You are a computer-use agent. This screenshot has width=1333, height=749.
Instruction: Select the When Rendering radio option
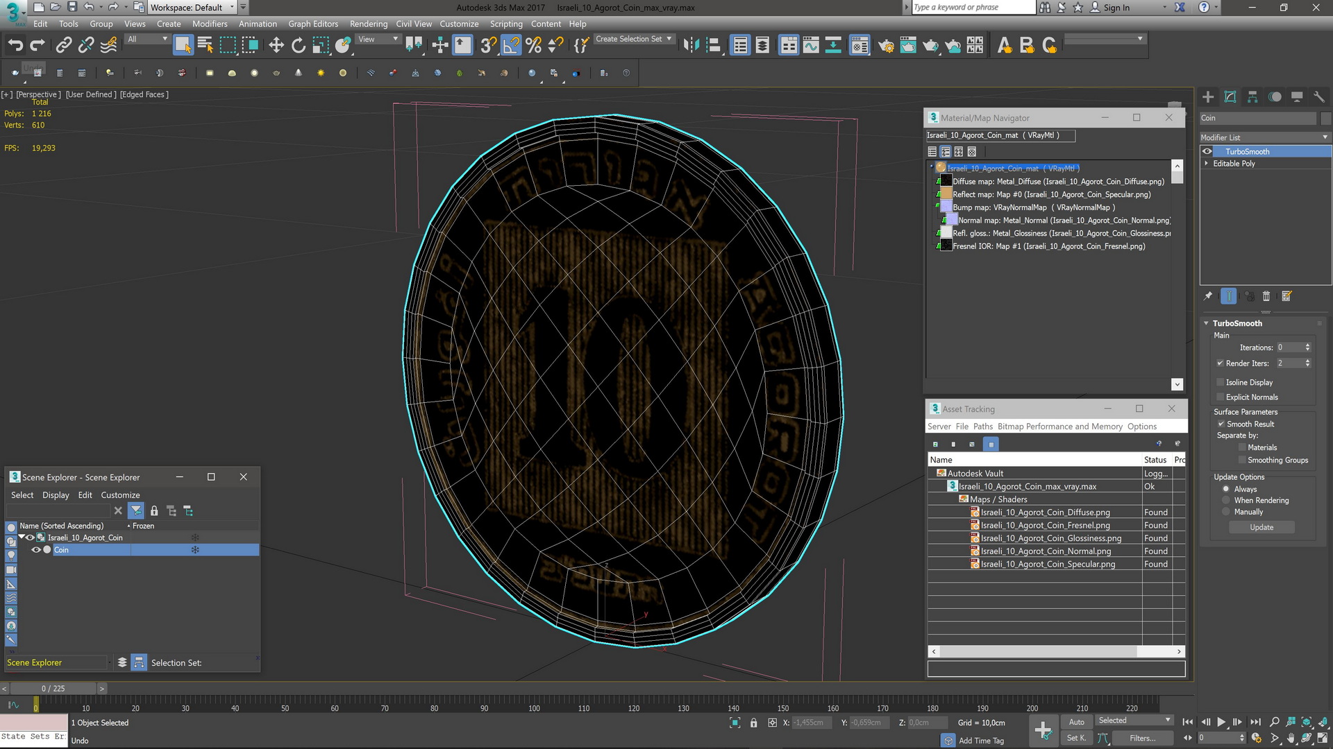1226,500
